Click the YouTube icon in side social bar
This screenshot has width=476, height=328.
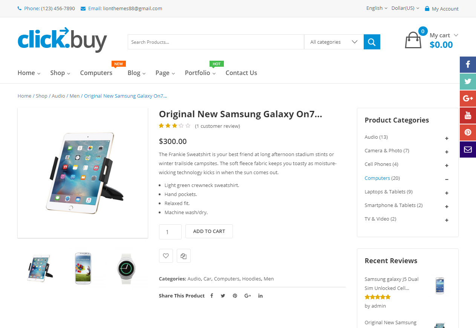coord(468,115)
